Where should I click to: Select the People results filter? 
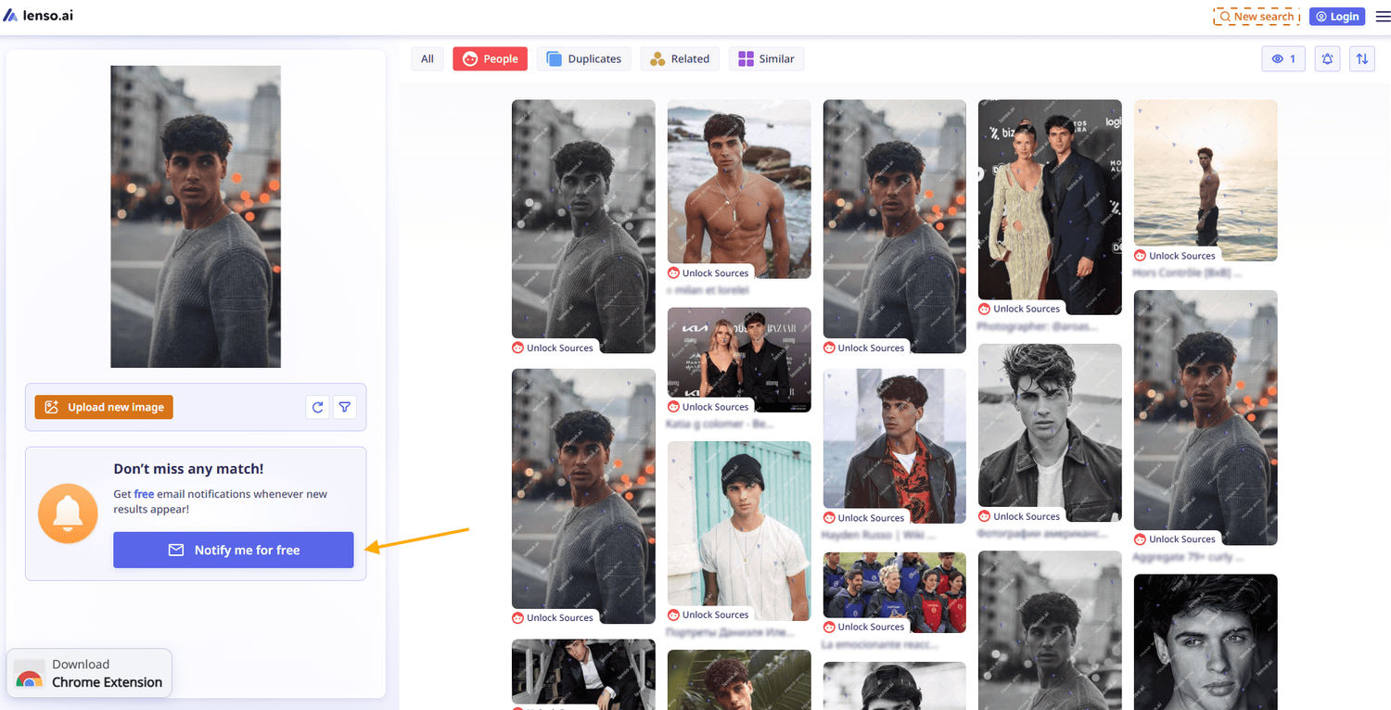point(490,58)
